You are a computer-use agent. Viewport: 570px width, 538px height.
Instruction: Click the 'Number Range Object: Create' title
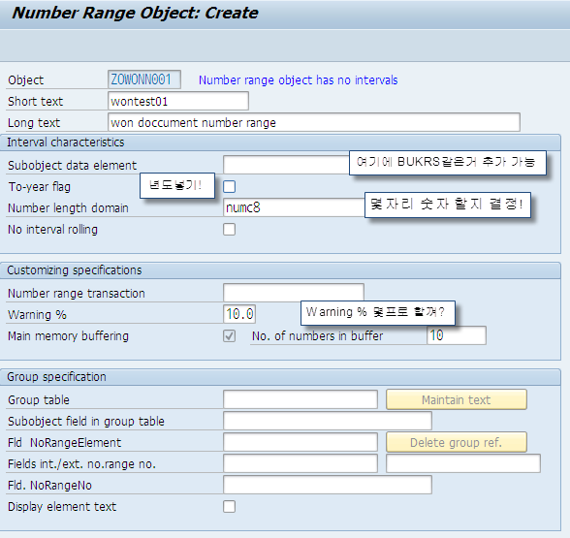tap(135, 14)
